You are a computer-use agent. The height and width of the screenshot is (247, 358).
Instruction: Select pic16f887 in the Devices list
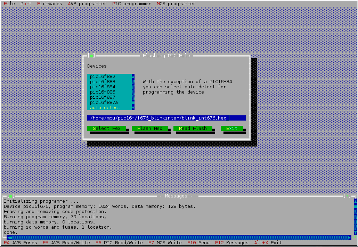[x=109, y=97]
